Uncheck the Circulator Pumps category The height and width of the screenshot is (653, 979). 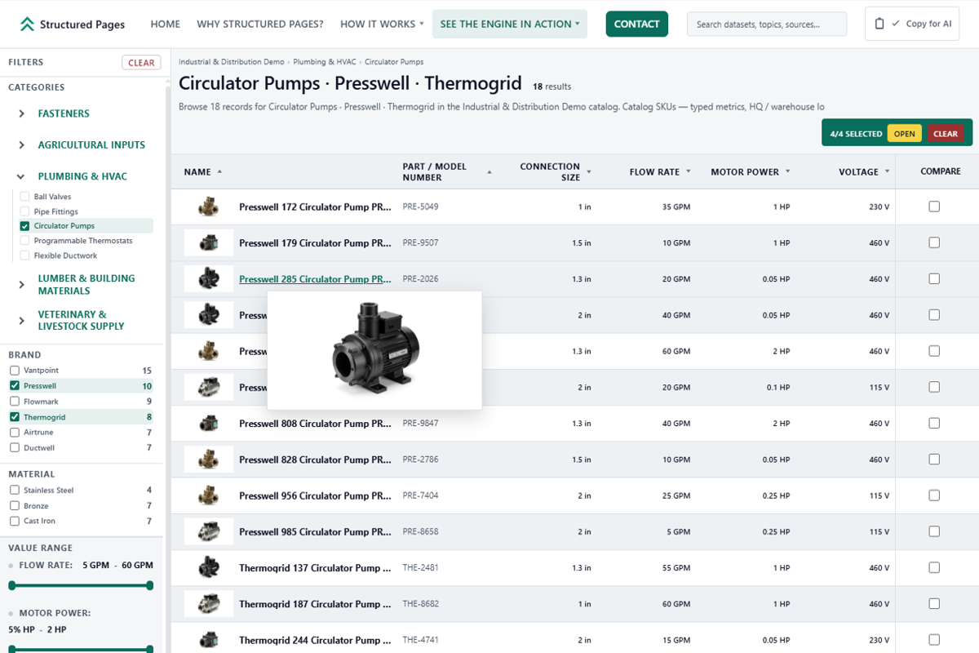coord(24,226)
